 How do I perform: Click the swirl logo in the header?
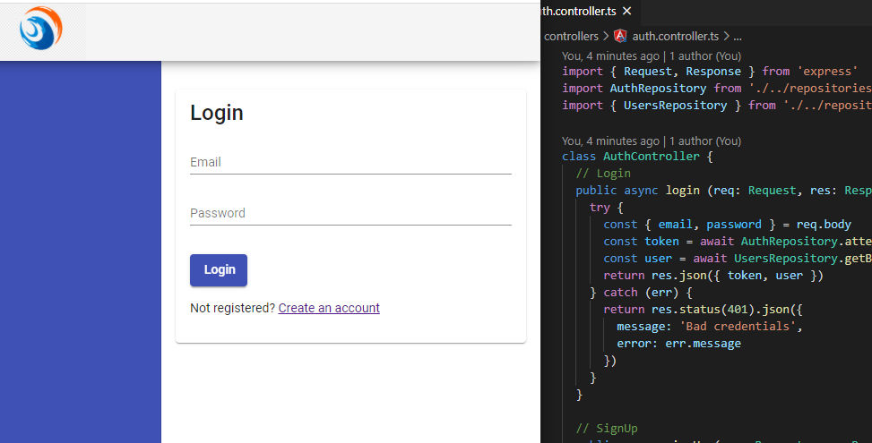click(41, 29)
